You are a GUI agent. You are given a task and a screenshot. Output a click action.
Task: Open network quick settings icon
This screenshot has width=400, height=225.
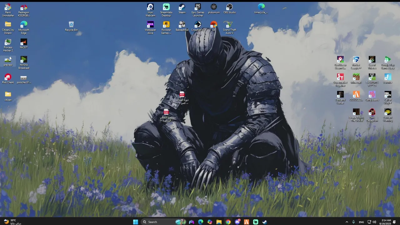(369, 222)
